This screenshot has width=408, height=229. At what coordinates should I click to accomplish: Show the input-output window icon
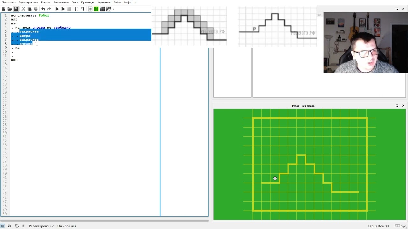click(x=90, y=9)
